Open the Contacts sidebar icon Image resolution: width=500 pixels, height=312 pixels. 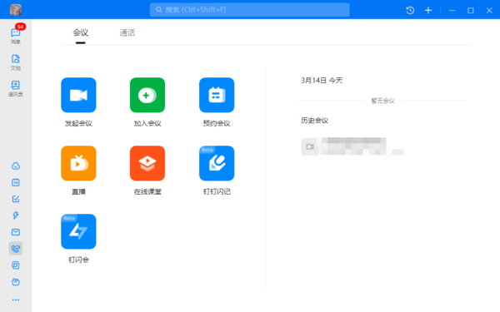[16, 88]
